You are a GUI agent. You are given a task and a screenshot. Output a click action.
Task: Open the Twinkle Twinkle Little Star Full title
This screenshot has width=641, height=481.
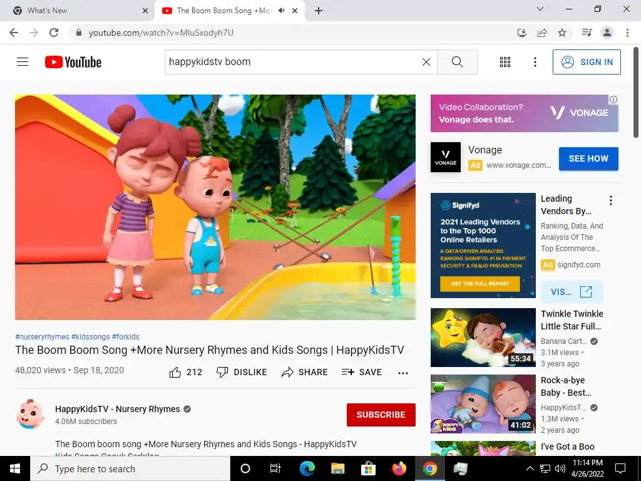572,320
